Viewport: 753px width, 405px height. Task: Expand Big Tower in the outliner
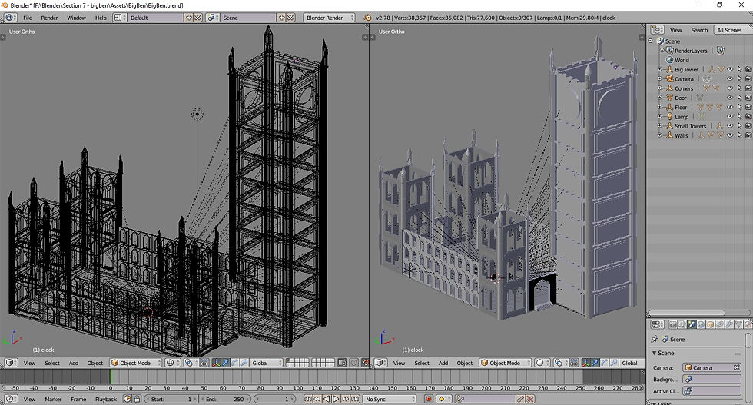(660, 70)
